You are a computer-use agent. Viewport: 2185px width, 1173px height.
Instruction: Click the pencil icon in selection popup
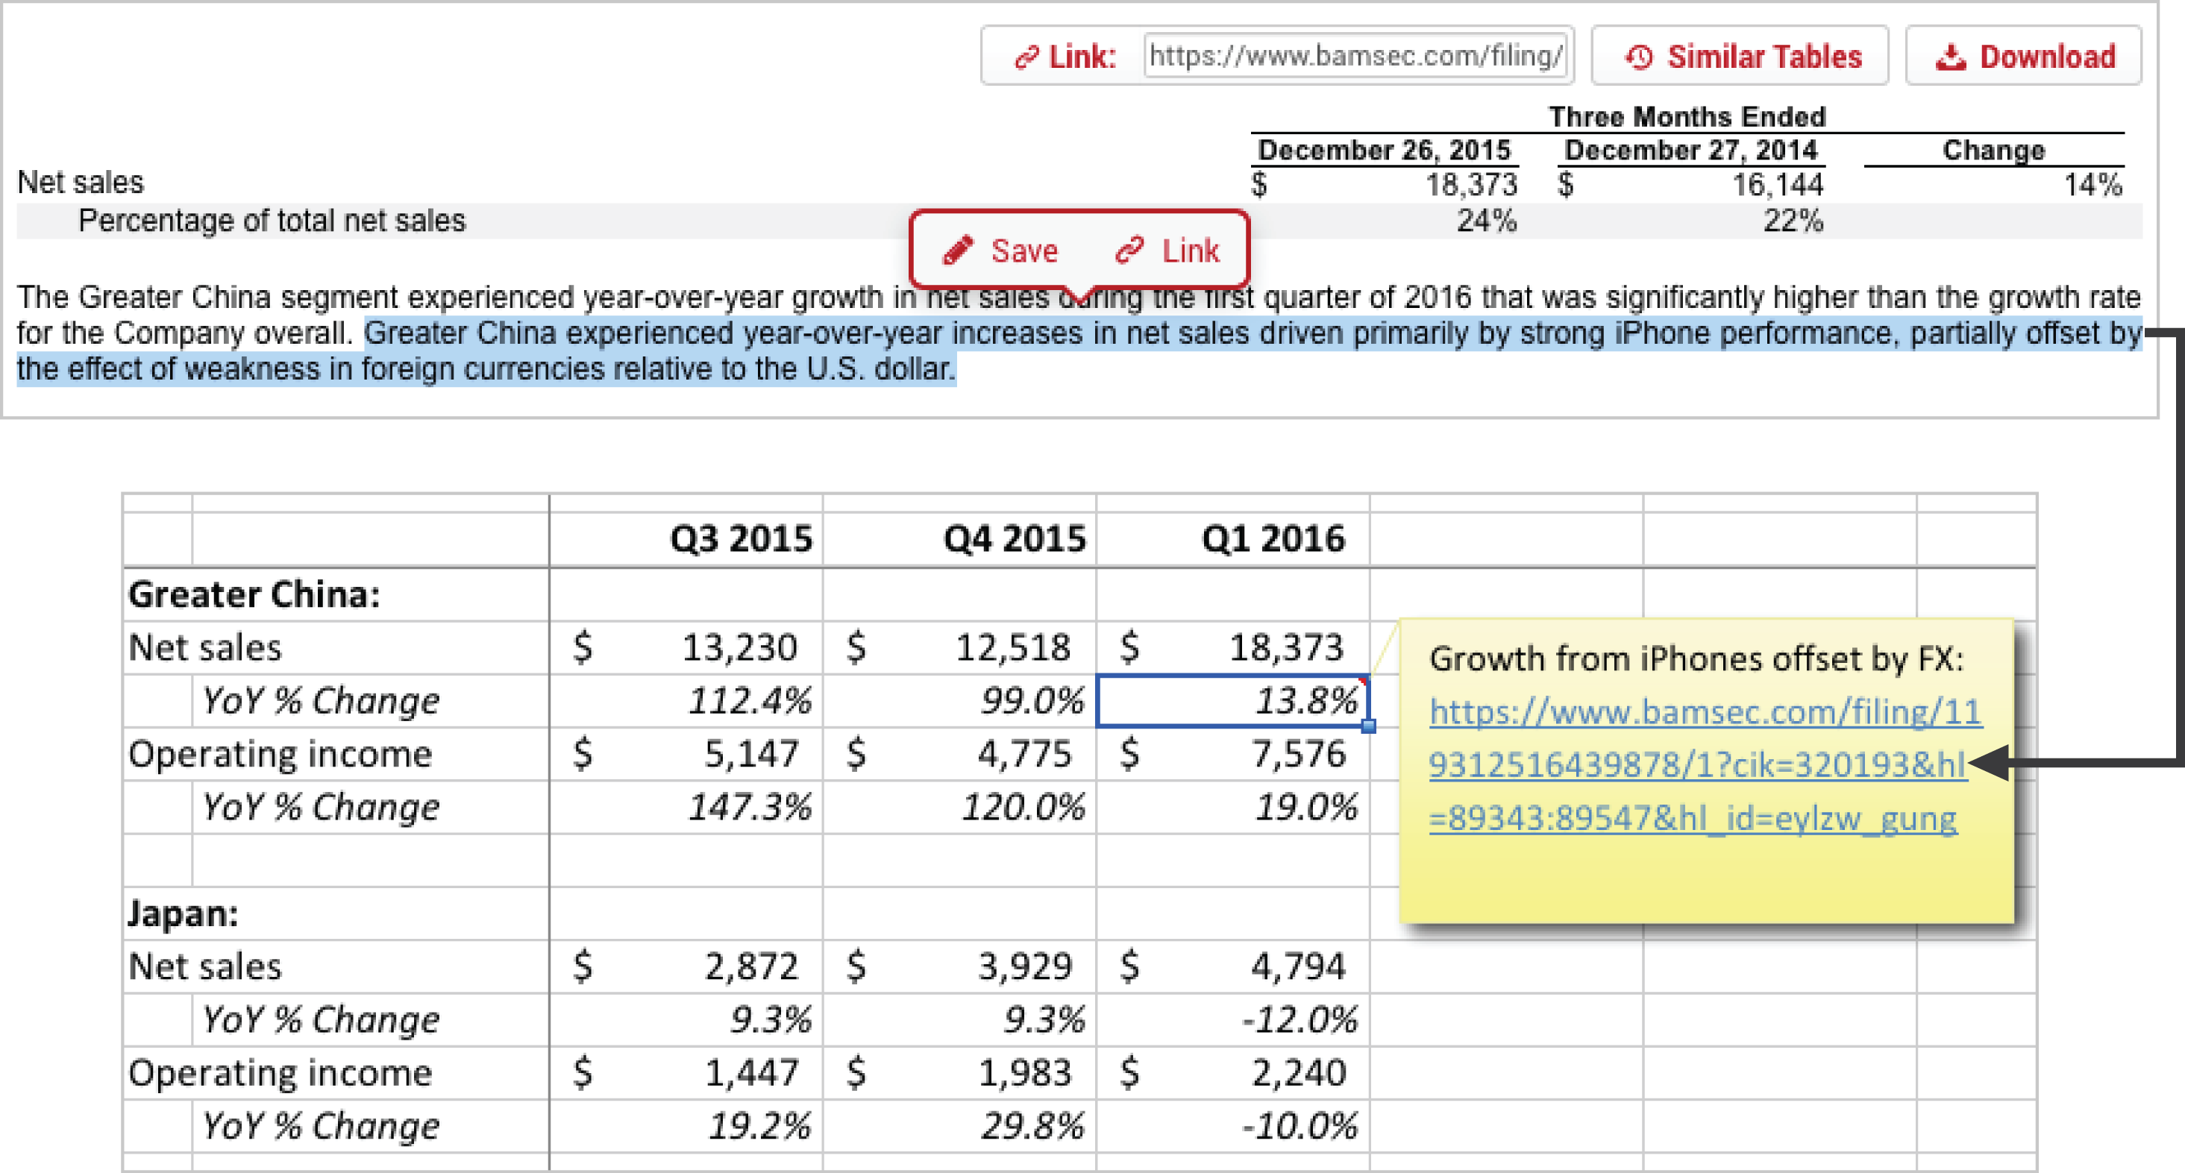pyautogui.click(x=958, y=251)
